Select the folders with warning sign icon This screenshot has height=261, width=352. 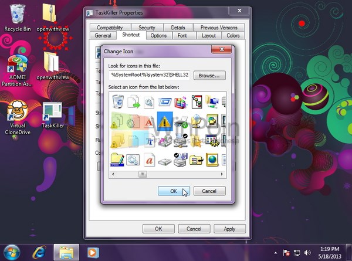pos(118,141)
